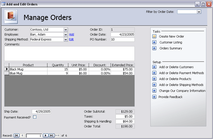Screen dimensions: 213x139
Task: Create a new blank record
Action: click(x=57, y=136)
